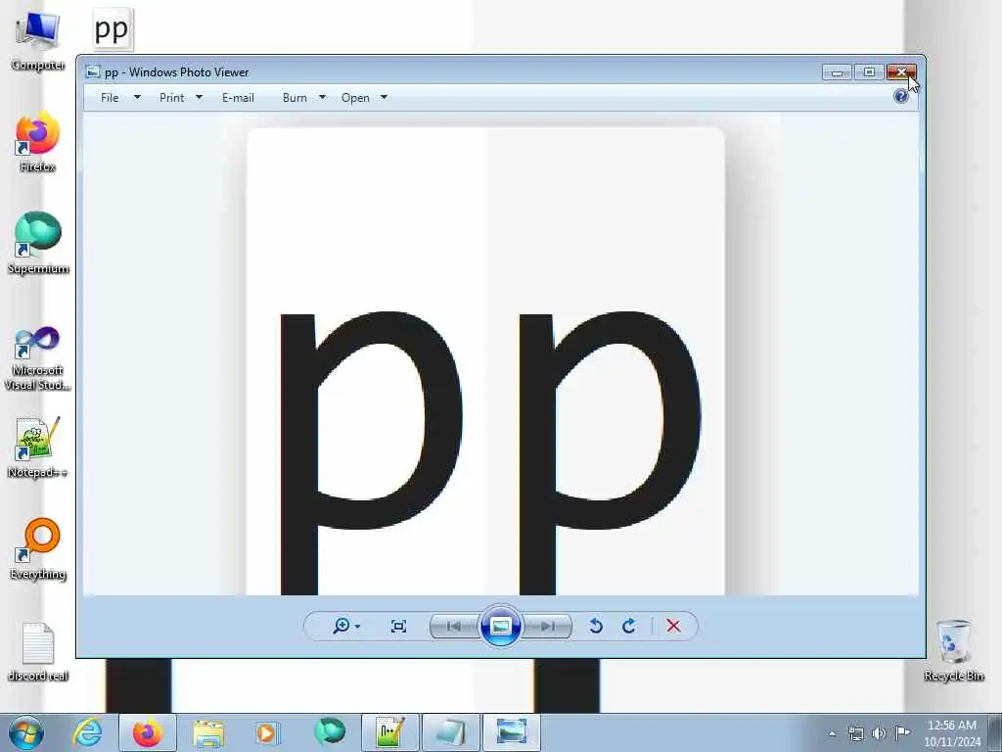
Task: Expand the Print dropdown arrow
Action: (x=199, y=97)
